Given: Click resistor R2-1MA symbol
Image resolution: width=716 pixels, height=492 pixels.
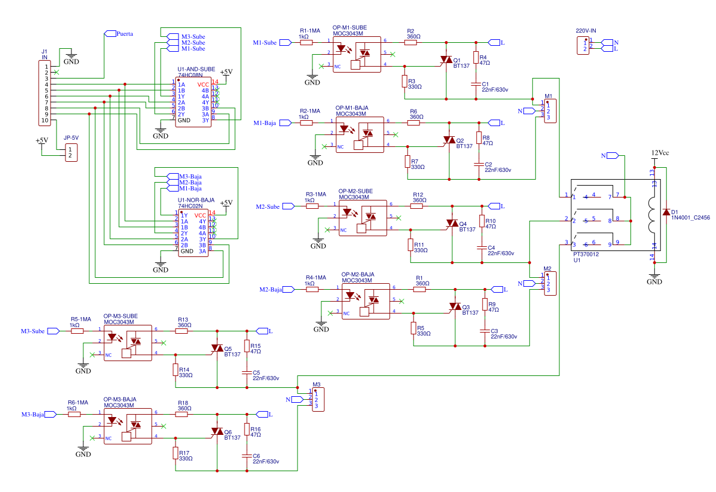Looking at the screenshot, I should coord(306,123).
